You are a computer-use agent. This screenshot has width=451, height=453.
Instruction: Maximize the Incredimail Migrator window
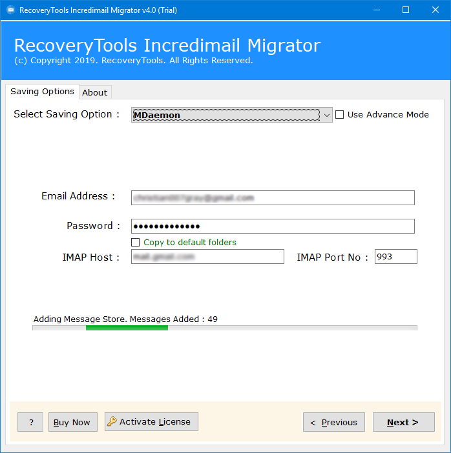406,10
